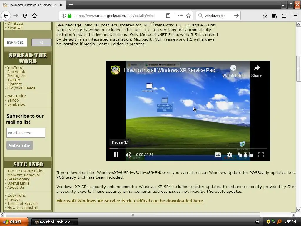Toggle reader view in the address bar
The height and width of the screenshot is (226, 301).
168,16
